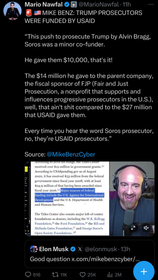Open the quoted tweet's @elonmusk handle
This screenshot has width=158, height=280.
(101, 249)
